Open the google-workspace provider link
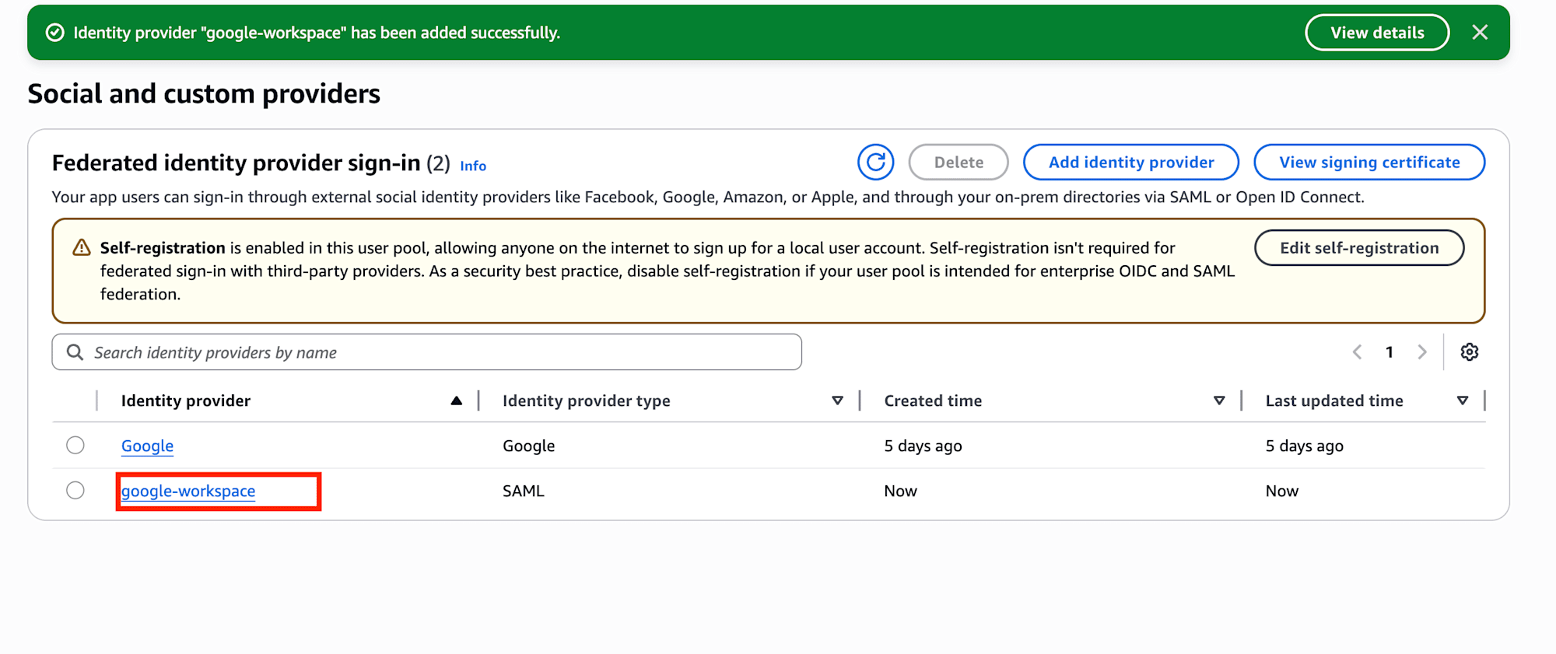Screen dimensions: 1556x654 (x=188, y=491)
